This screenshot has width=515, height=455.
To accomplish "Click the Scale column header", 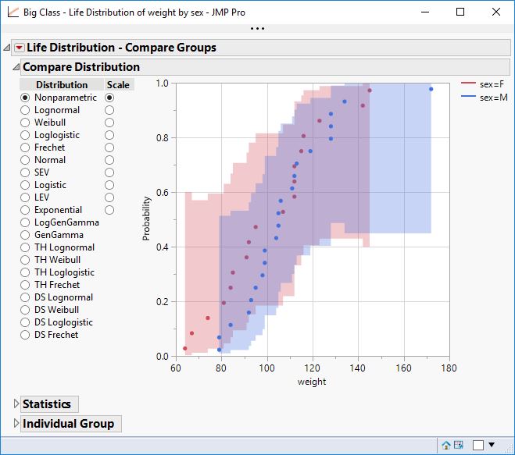I will point(118,84).
